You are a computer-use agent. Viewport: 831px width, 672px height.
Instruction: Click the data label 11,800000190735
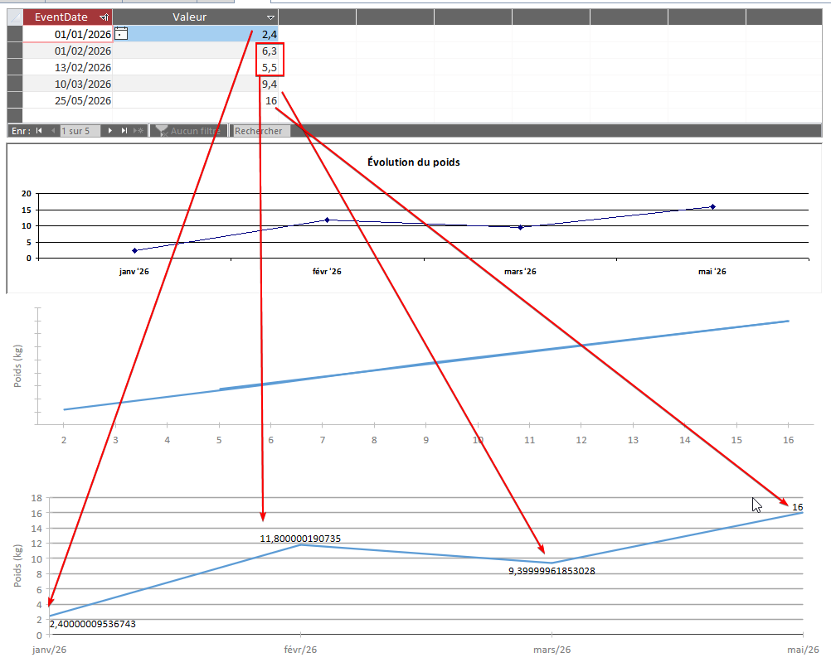pos(300,539)
